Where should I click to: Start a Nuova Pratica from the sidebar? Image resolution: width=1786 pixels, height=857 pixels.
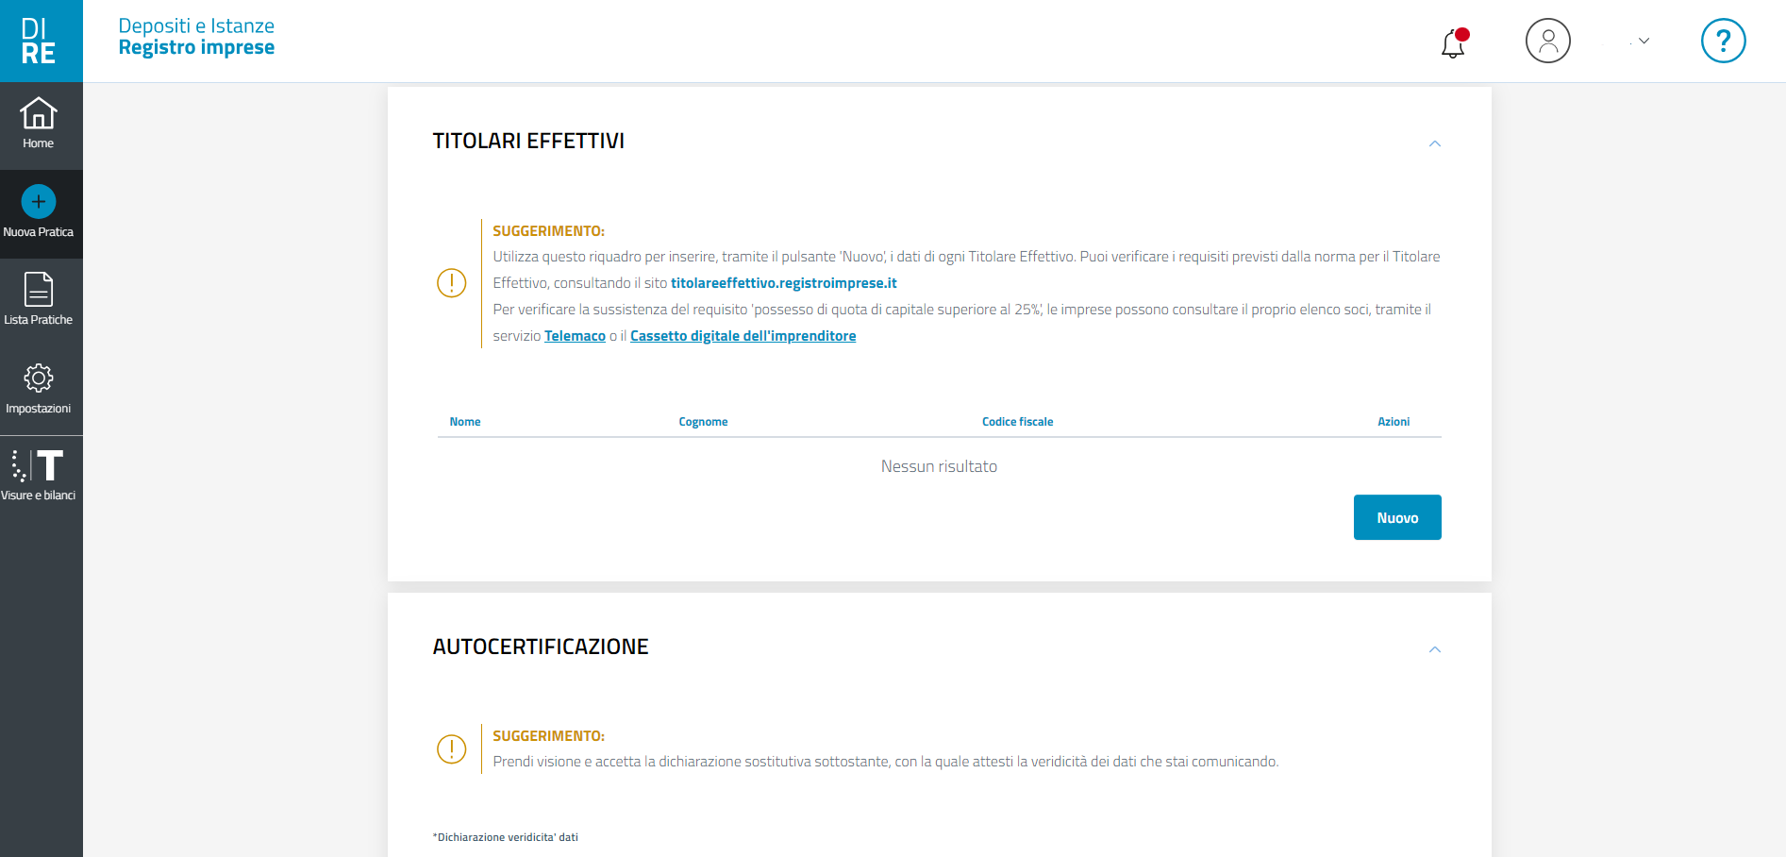39,212
